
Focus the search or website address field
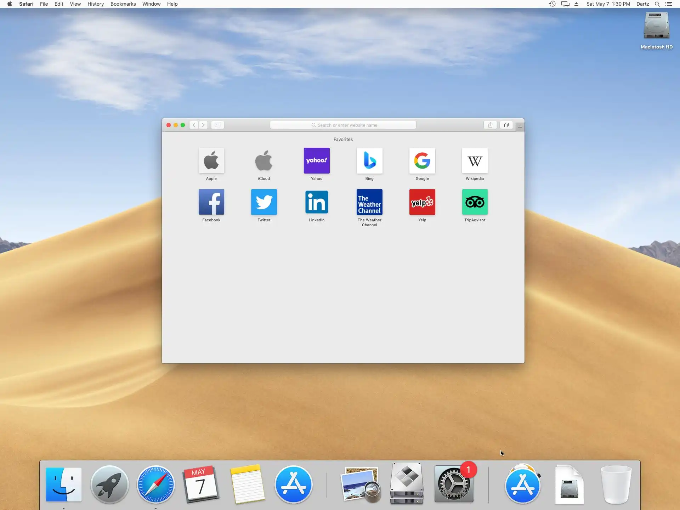click(343, 125)
